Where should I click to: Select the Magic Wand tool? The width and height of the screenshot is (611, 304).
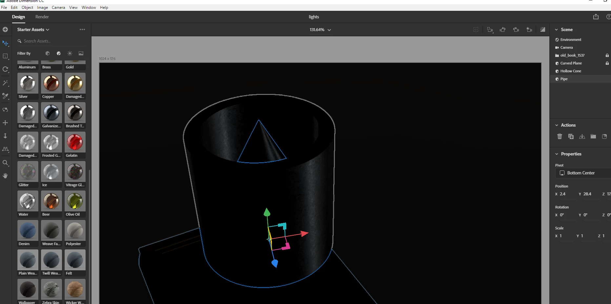point(5,83)
